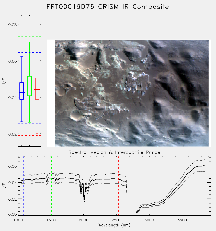216x231 pixels.
Task: Click the FRT00019D76 CRISM IR Composite title
Action: click(x=108, y=7)
